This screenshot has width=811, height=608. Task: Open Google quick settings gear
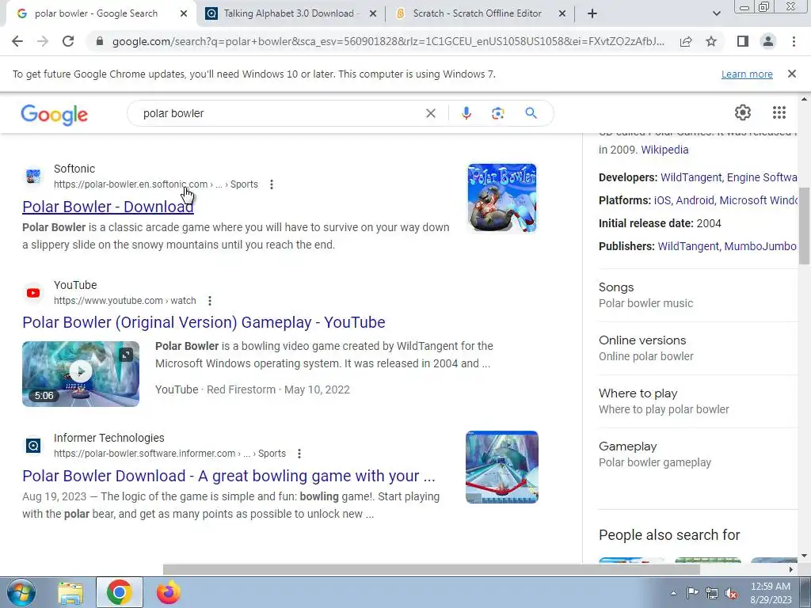pos(742,112)
